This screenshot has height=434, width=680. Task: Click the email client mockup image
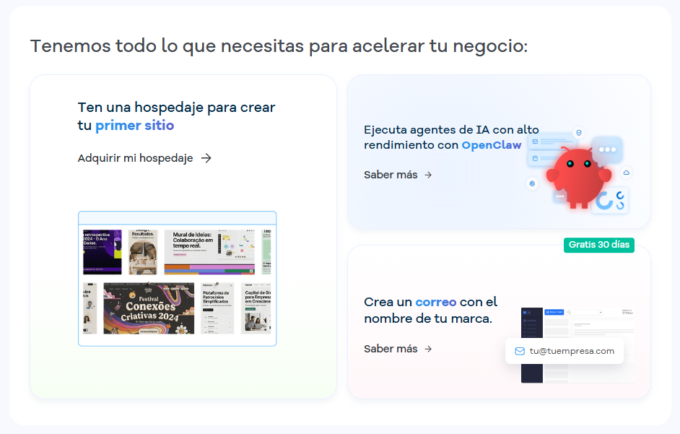[577, 345]
